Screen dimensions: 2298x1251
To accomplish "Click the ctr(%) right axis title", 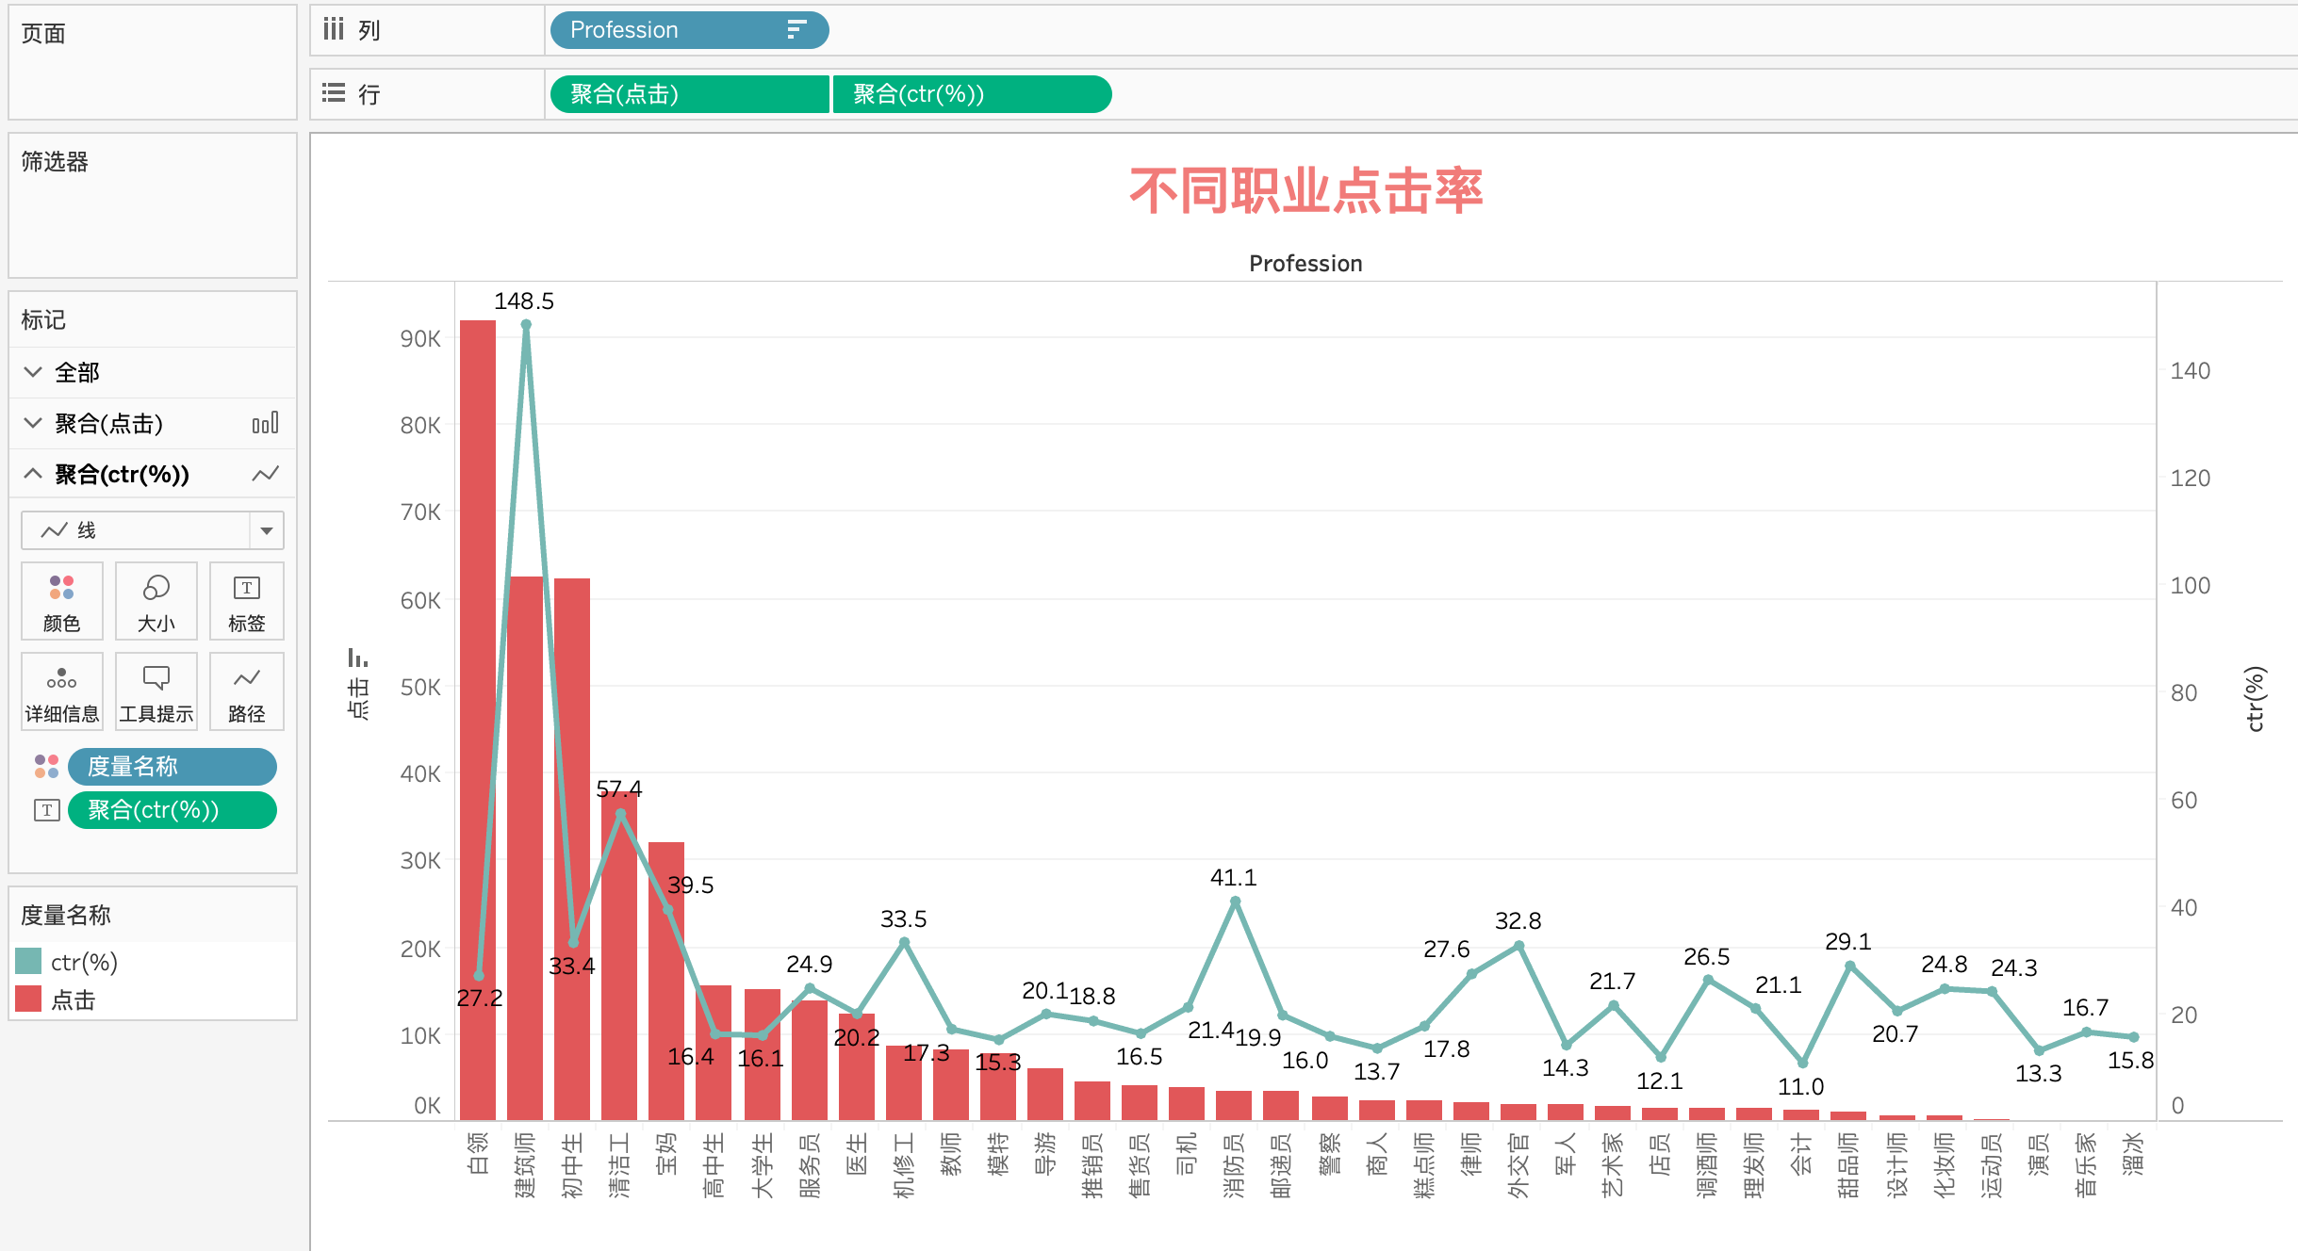I will tap(2255, 699).
